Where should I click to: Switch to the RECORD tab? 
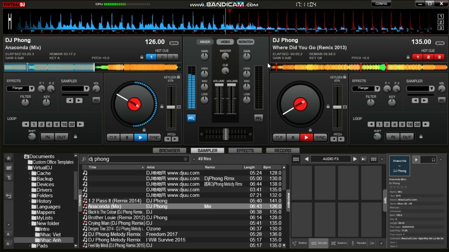click(283, 150)
